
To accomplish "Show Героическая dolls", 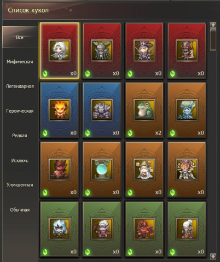I will [x=20, y=111].
